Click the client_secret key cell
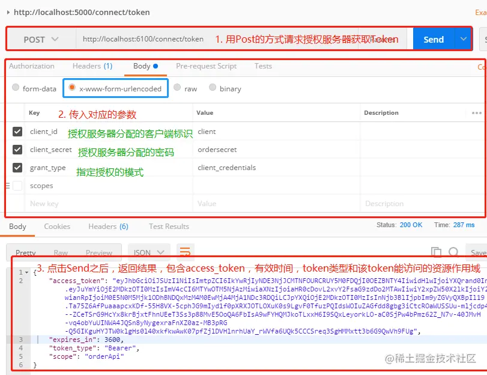Image resolution: width=487 pixels, height=375 pixels. tap(109, 150)
